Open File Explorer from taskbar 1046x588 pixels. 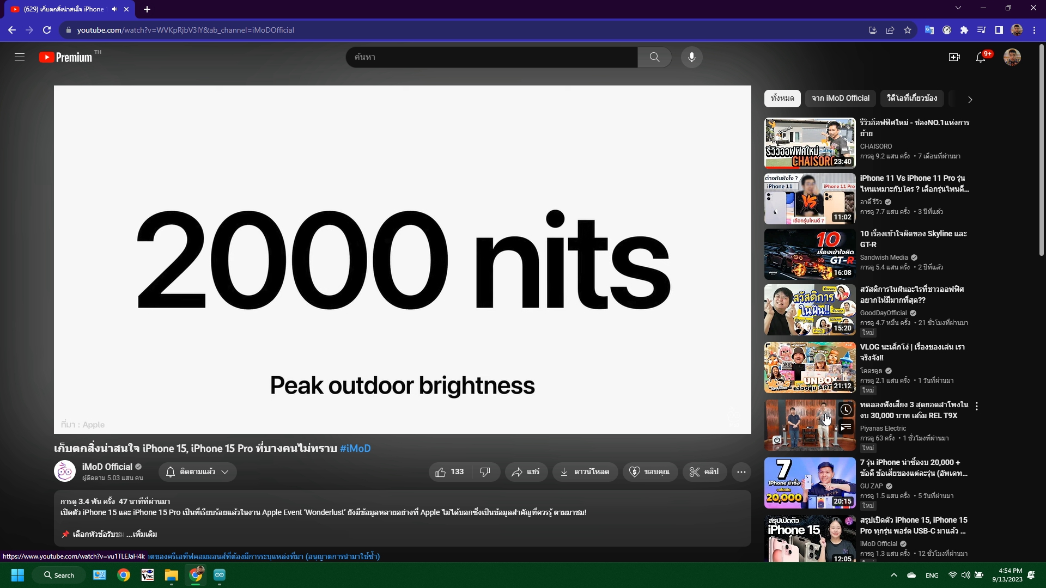[x=172, y=575]
